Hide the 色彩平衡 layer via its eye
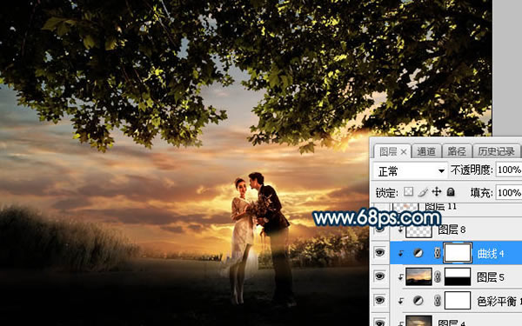The image size is (522, 326). [x=379, y=300]
